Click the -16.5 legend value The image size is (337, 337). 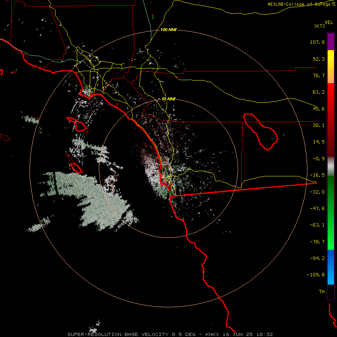(317, 175)
